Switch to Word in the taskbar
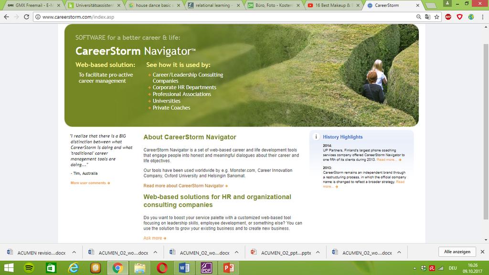489x275 pixels. (184, 268)
